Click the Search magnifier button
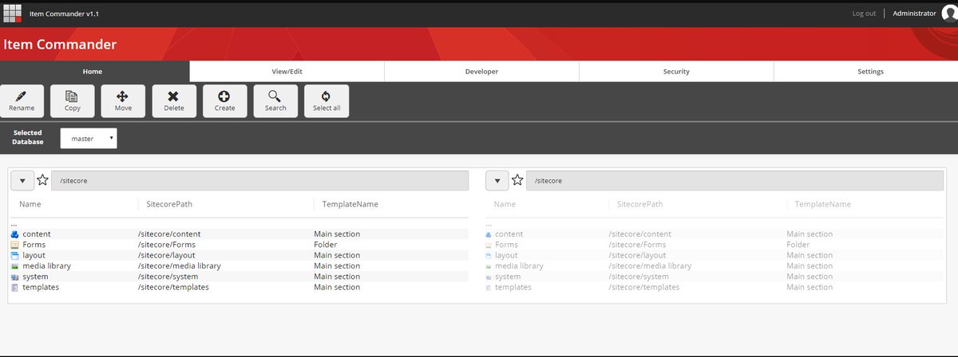 pyautogui.click(x=275, y=101)
